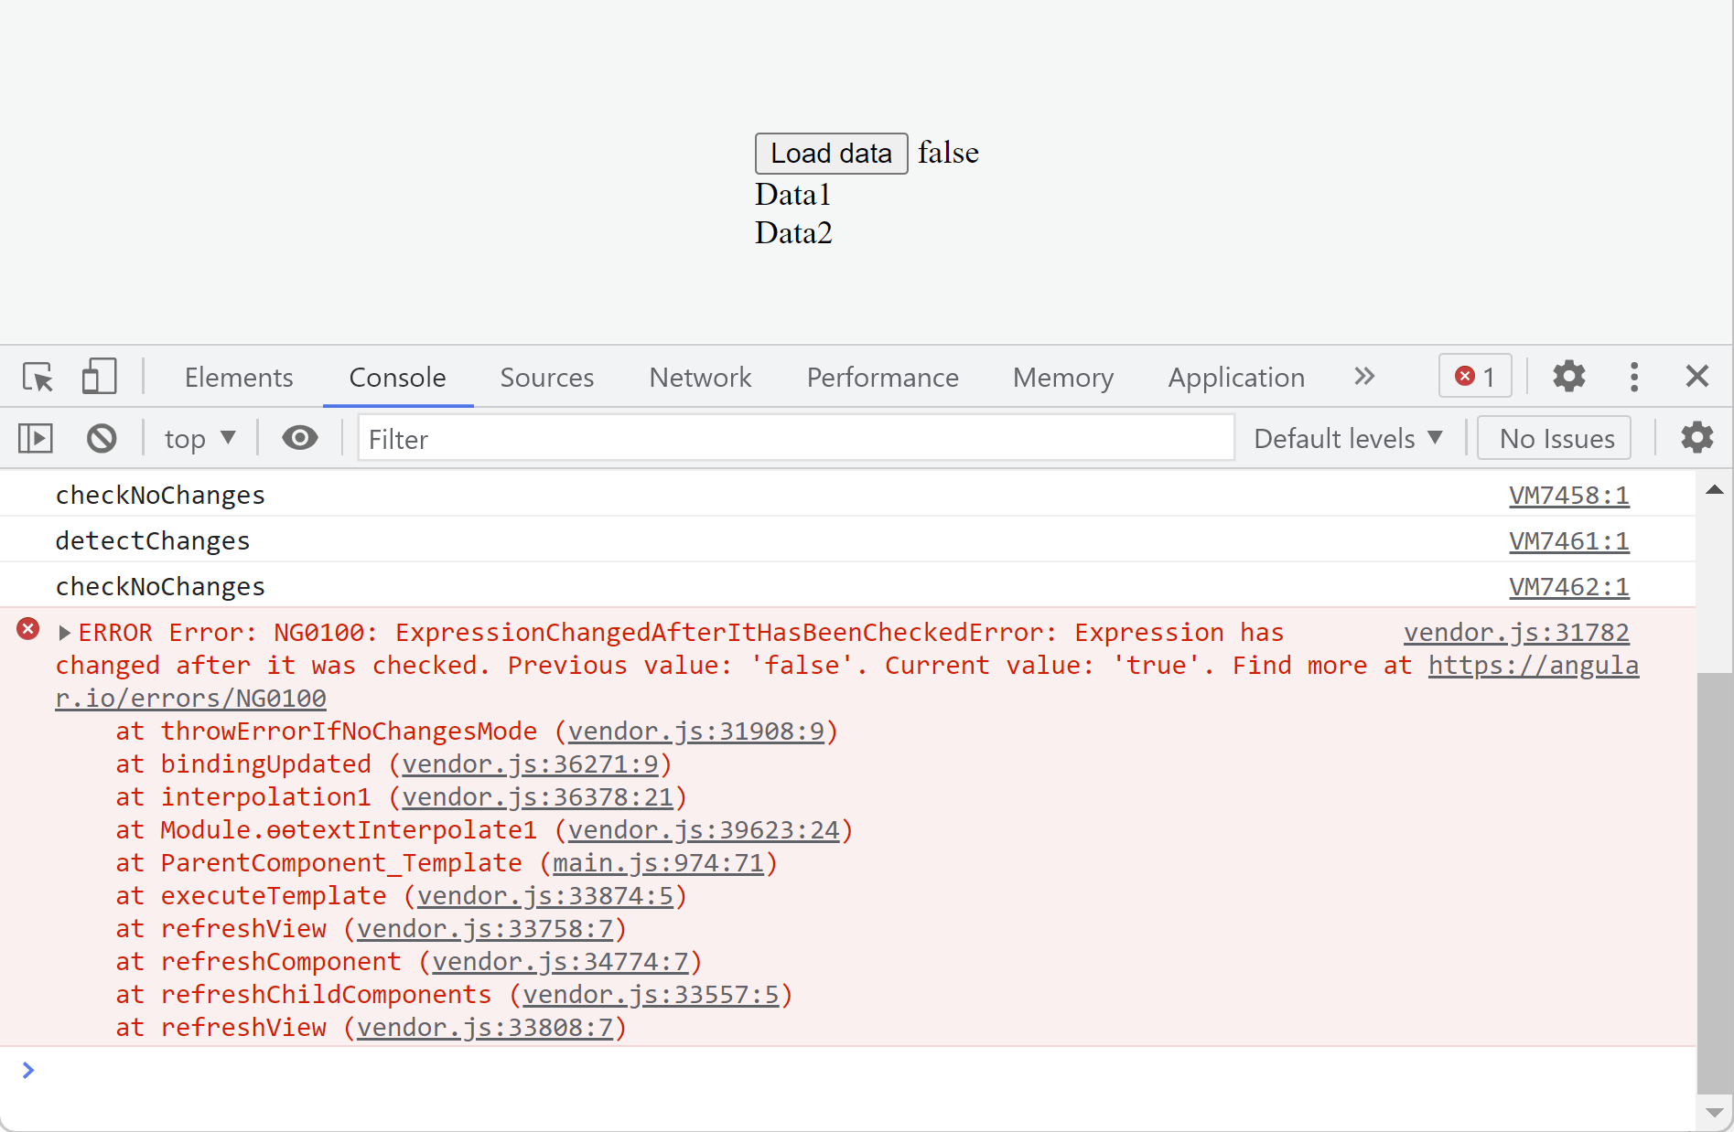Click the red error icon beside ERROR
The height and width of the screenshot is (1132, 1734).
click(28, 629)
